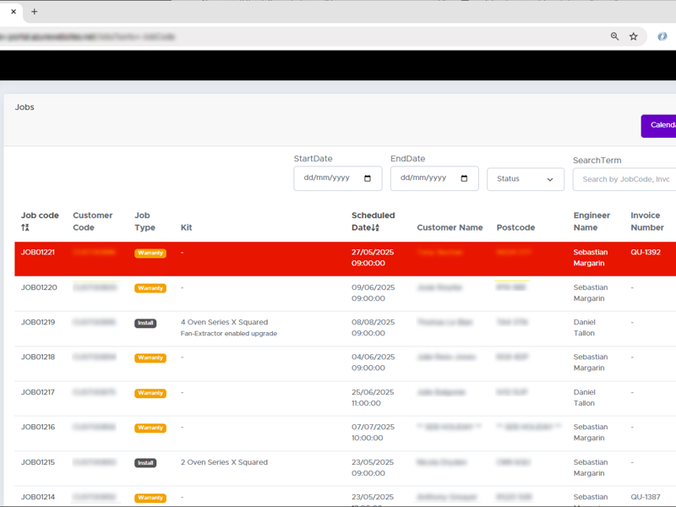676x507 pixels.
Task: Open the 4 Oven Series X Squared kit link
Action: [x=224, y=321]
